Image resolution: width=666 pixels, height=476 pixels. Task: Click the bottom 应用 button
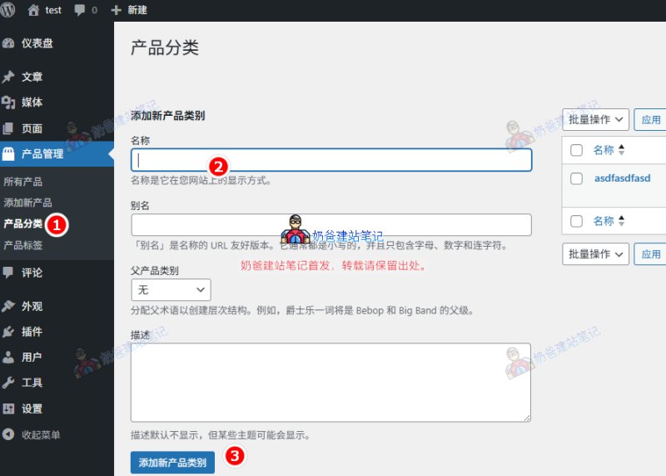651,254
